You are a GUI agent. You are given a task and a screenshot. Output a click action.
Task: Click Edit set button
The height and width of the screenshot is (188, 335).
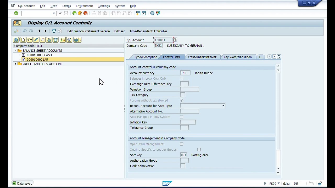click(x=120, y=31)
